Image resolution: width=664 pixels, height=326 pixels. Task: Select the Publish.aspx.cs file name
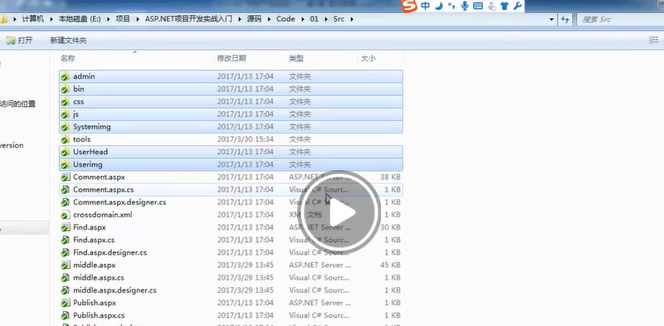[x=99, y=315]
